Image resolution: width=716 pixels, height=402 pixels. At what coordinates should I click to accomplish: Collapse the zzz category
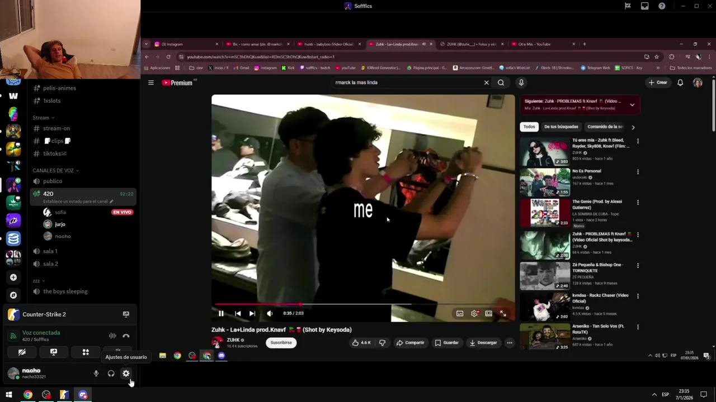pos(39,280)
